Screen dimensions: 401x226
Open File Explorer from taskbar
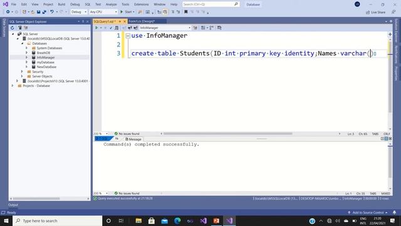tap(138, 220)
